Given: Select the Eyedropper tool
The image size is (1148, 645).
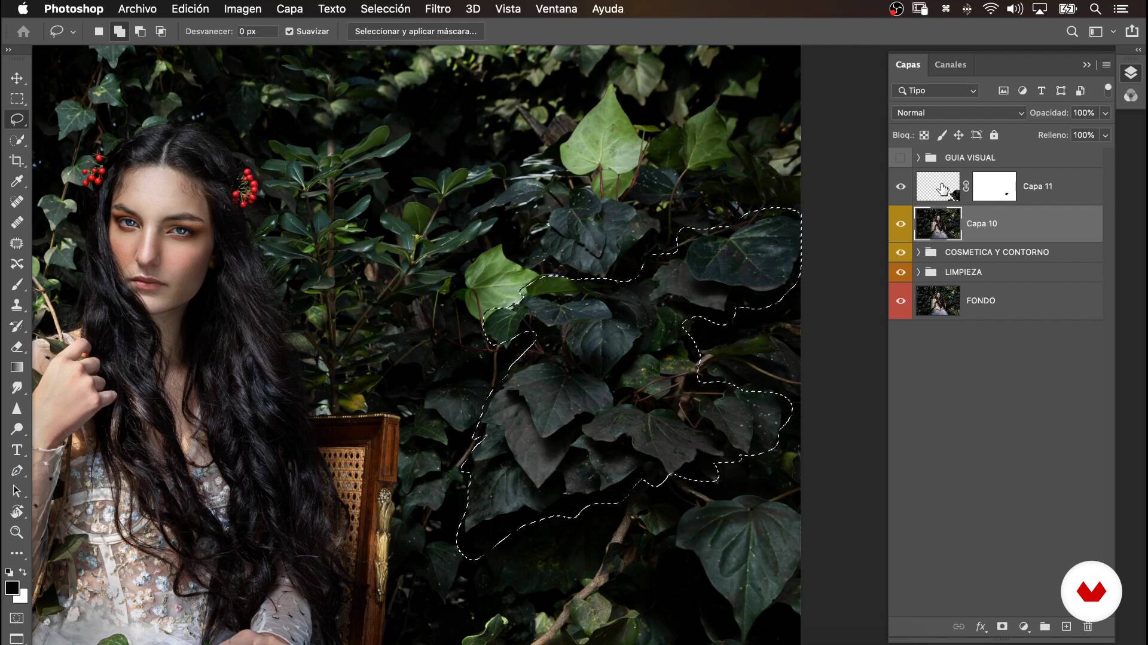Looking at the screenshot, I should tap(17, 181).
